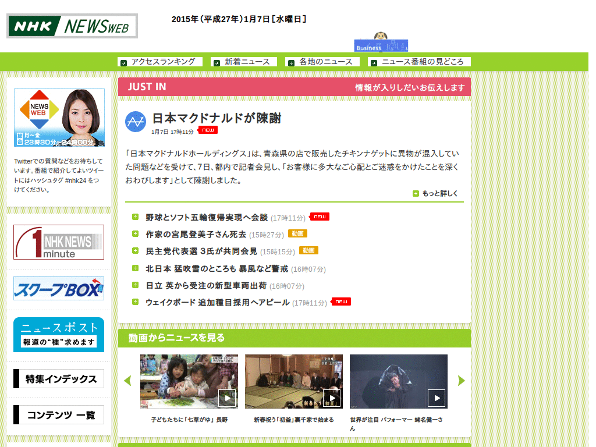Click arrow icon in 新着ニュース button

pyautogui.click(x=217, y=63)
